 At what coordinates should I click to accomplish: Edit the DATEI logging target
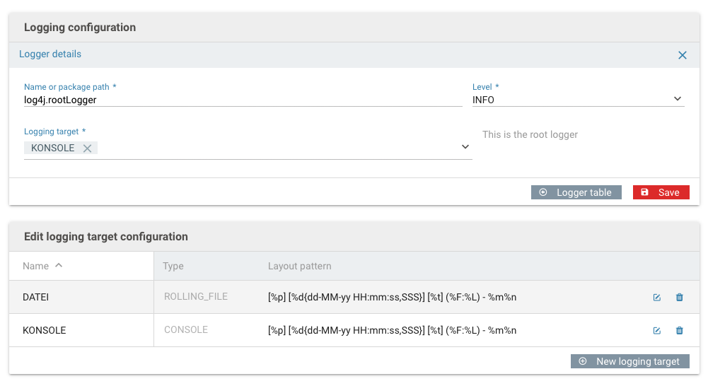657,297
